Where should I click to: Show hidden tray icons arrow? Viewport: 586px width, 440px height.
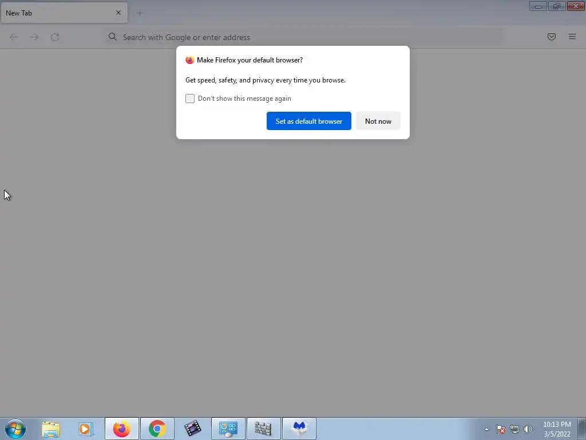486,429
